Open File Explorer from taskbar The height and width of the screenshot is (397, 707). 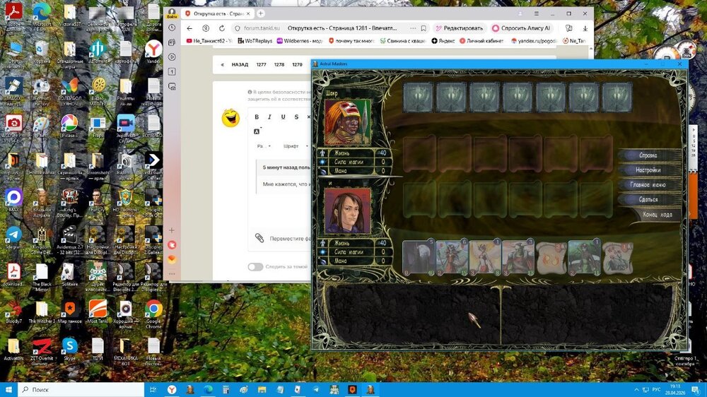click(x=262, y=389)
